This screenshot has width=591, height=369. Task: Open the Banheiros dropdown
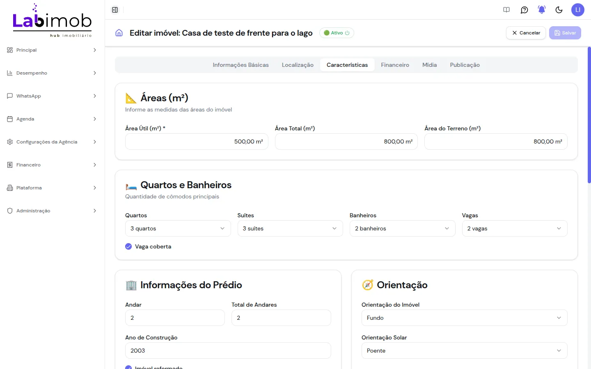402,228
